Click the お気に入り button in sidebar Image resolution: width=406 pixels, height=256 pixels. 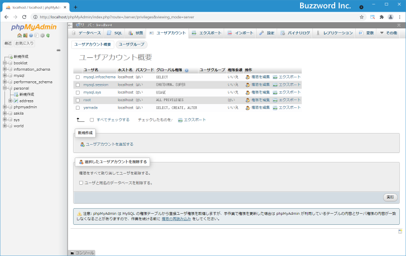[x=25, y=43]
